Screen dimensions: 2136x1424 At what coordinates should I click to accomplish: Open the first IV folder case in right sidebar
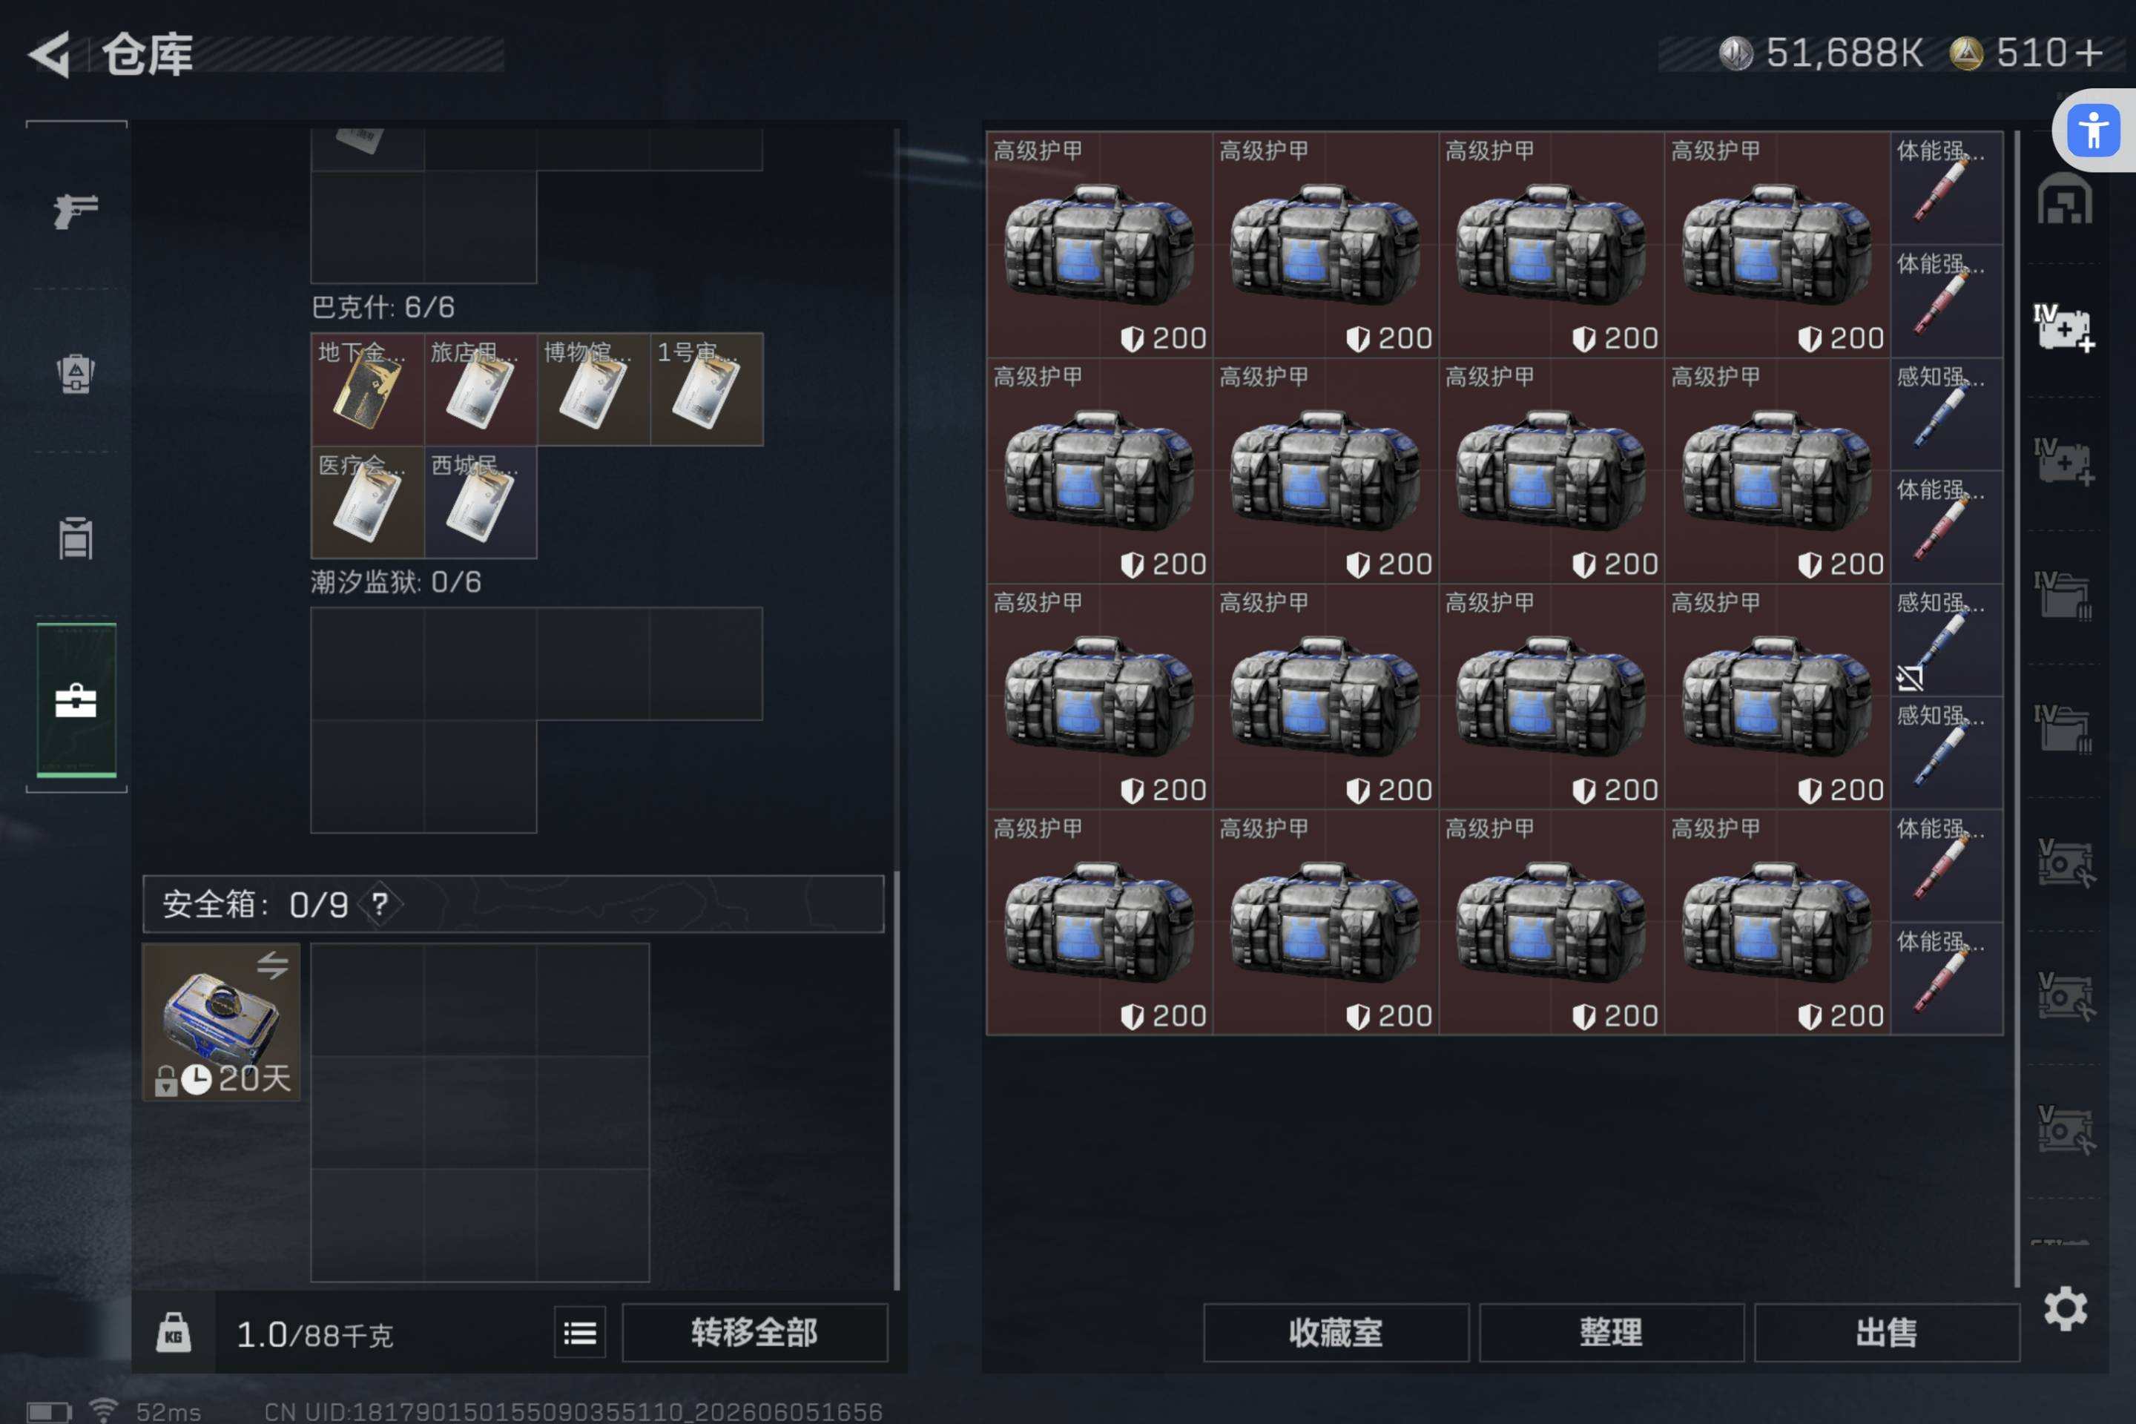coord(2063,596)
